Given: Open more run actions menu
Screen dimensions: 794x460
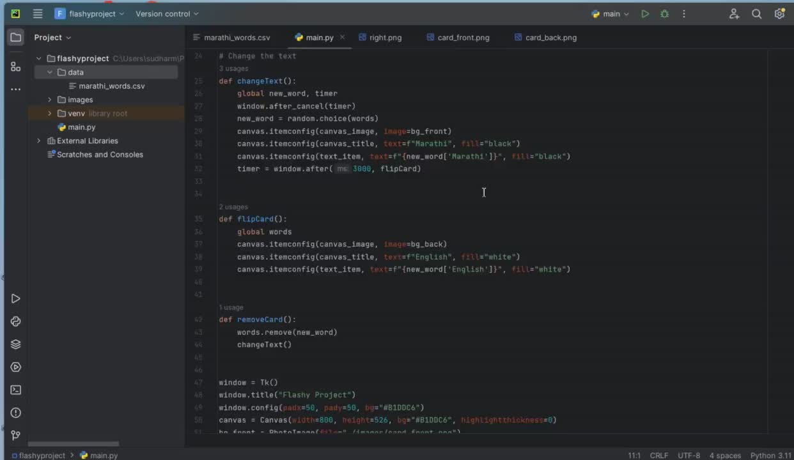Looking at the screenshot, I should 683,13.
